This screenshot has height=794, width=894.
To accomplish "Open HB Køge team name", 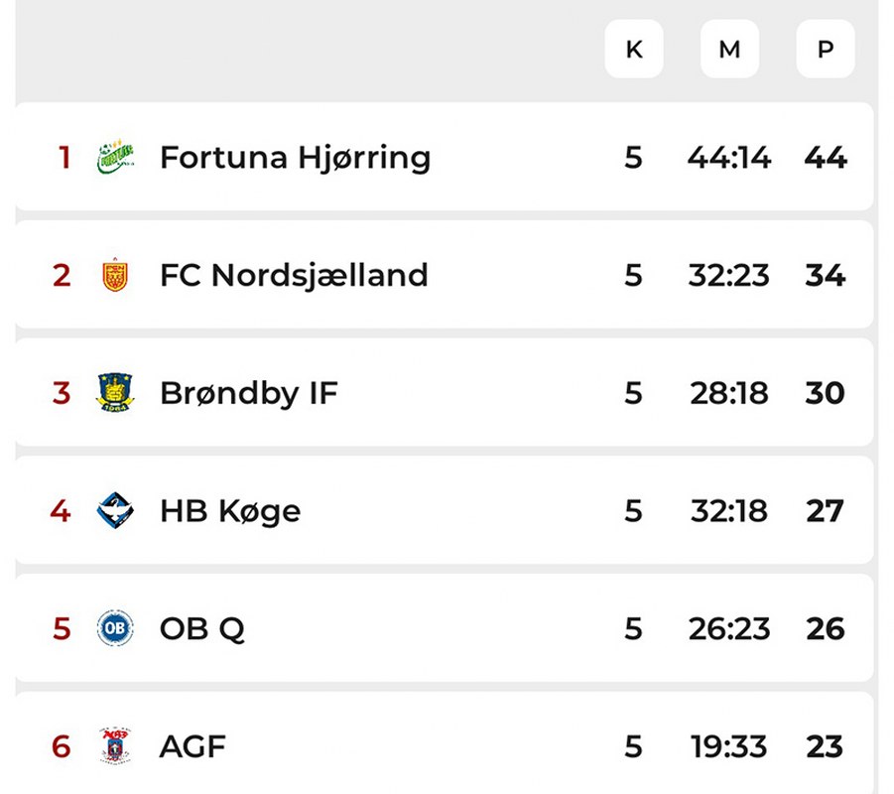I will click(x=229, y=511).
